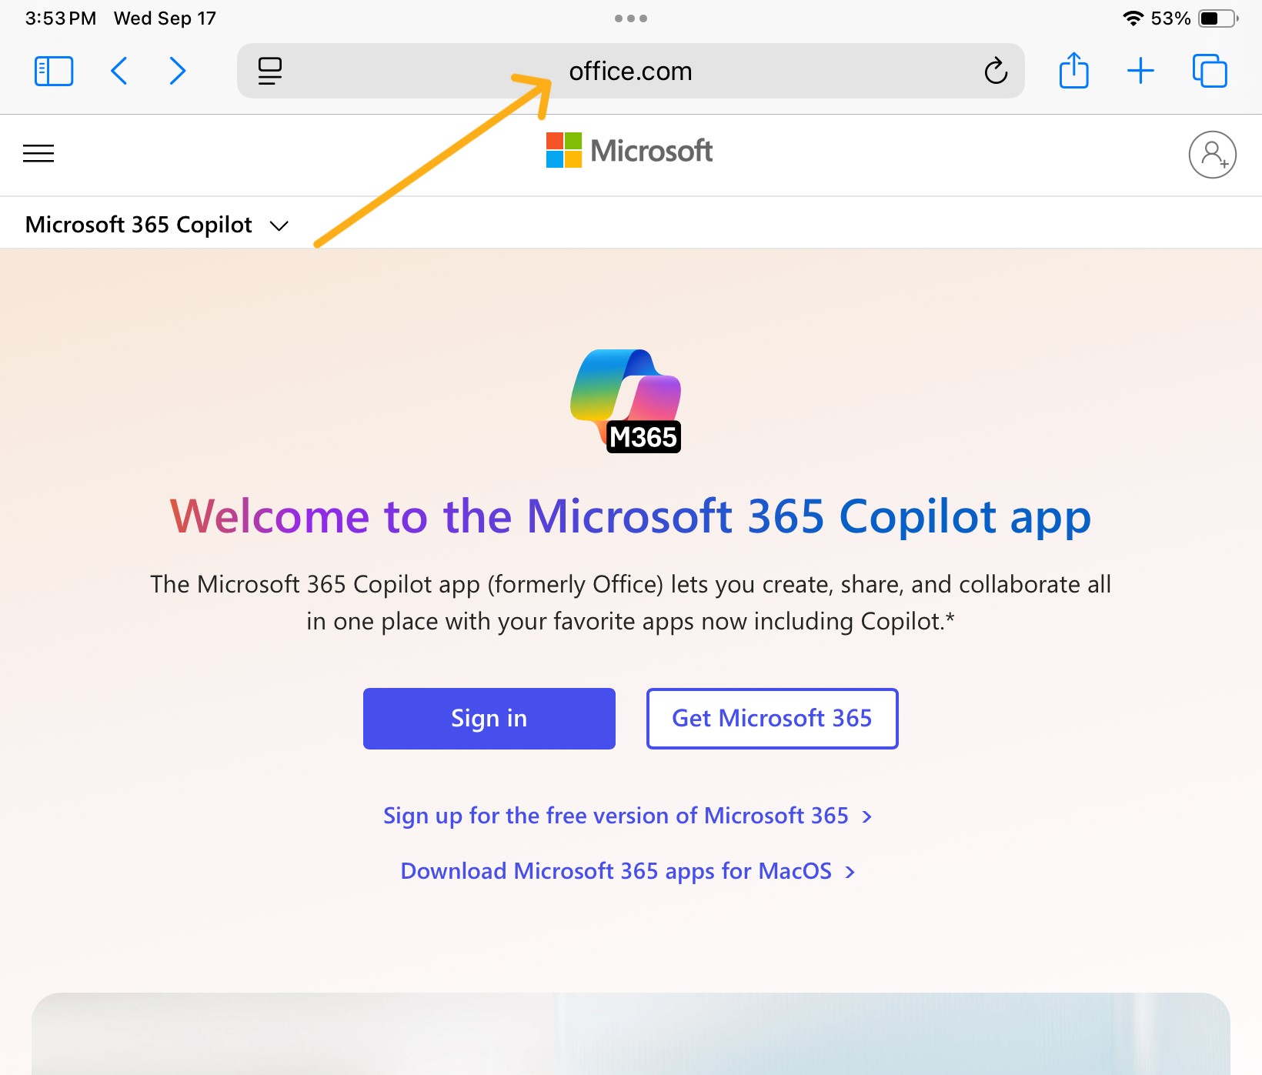Image resolution: width=1262 pixels, height=1075 pixels.
Task: Expand the Microsoft 365 Copilot dropdown
Action: point(277,225)
